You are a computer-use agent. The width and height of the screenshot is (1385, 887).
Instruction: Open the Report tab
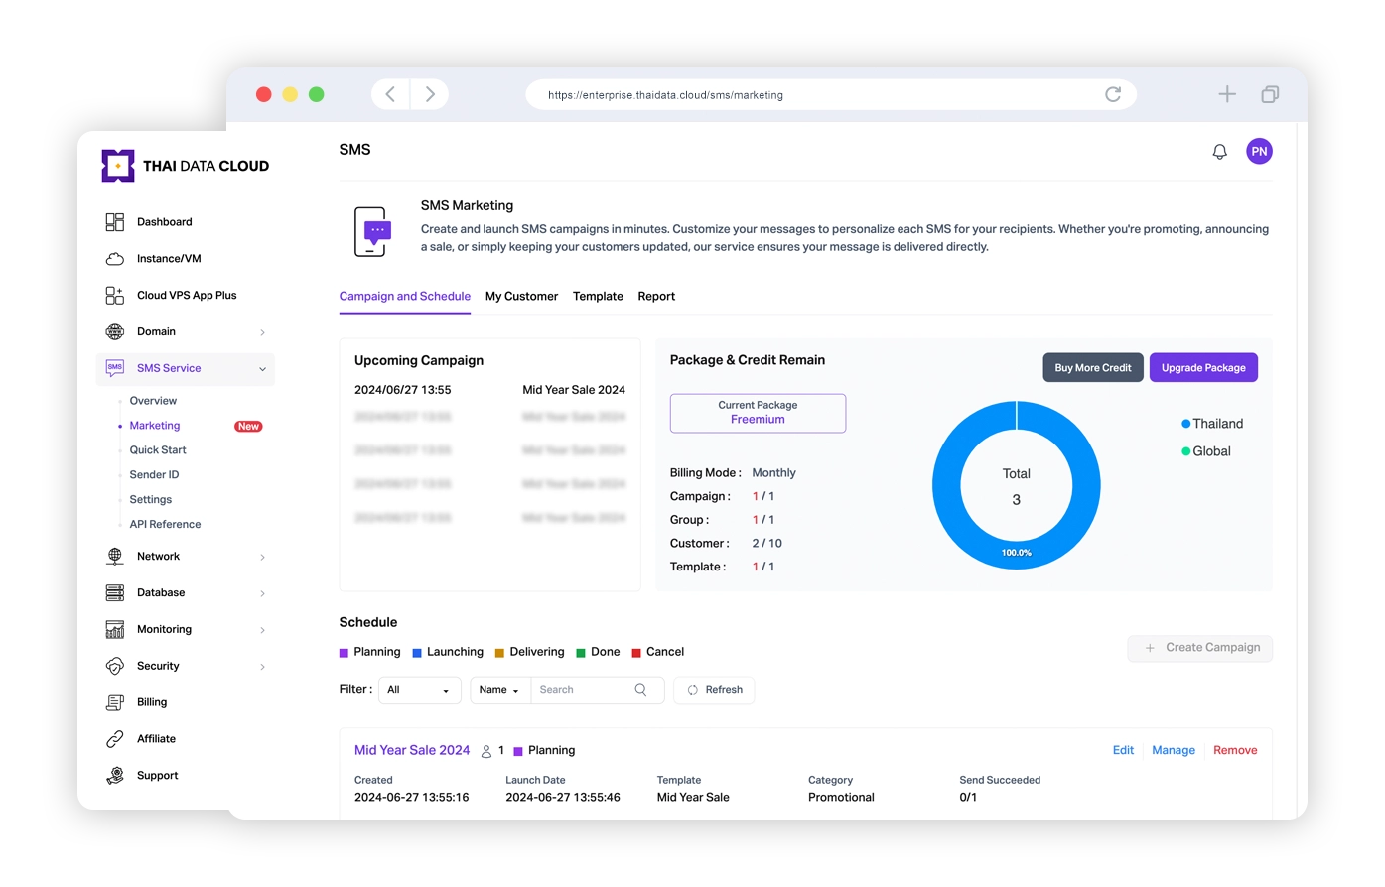[x=656, y=297]
